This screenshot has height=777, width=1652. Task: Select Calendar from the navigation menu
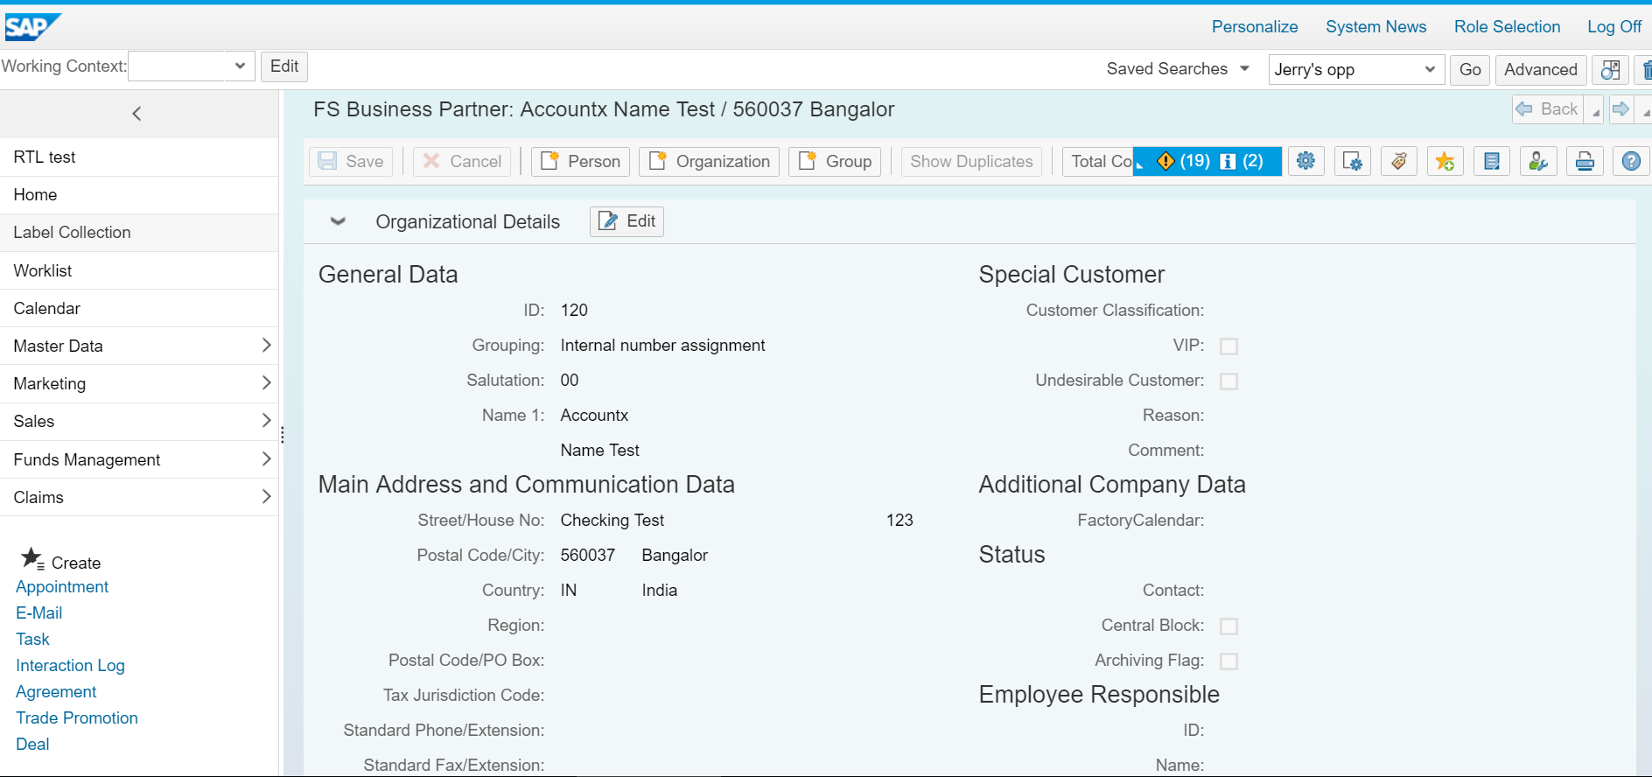[x=139, y=308]
